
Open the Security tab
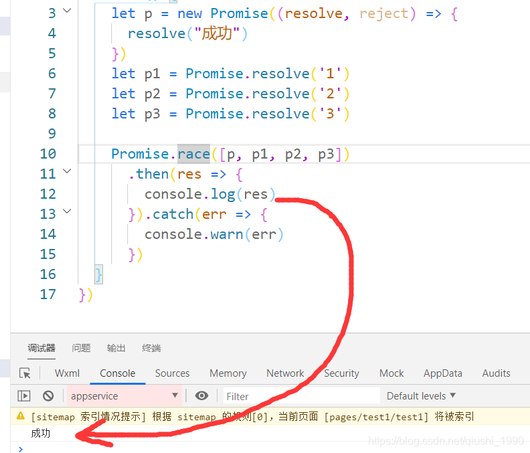tap(341, 373)
